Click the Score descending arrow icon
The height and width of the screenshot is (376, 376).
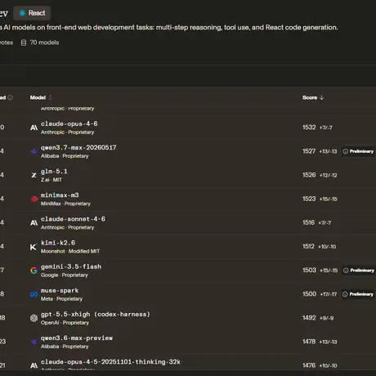point(321,97)
